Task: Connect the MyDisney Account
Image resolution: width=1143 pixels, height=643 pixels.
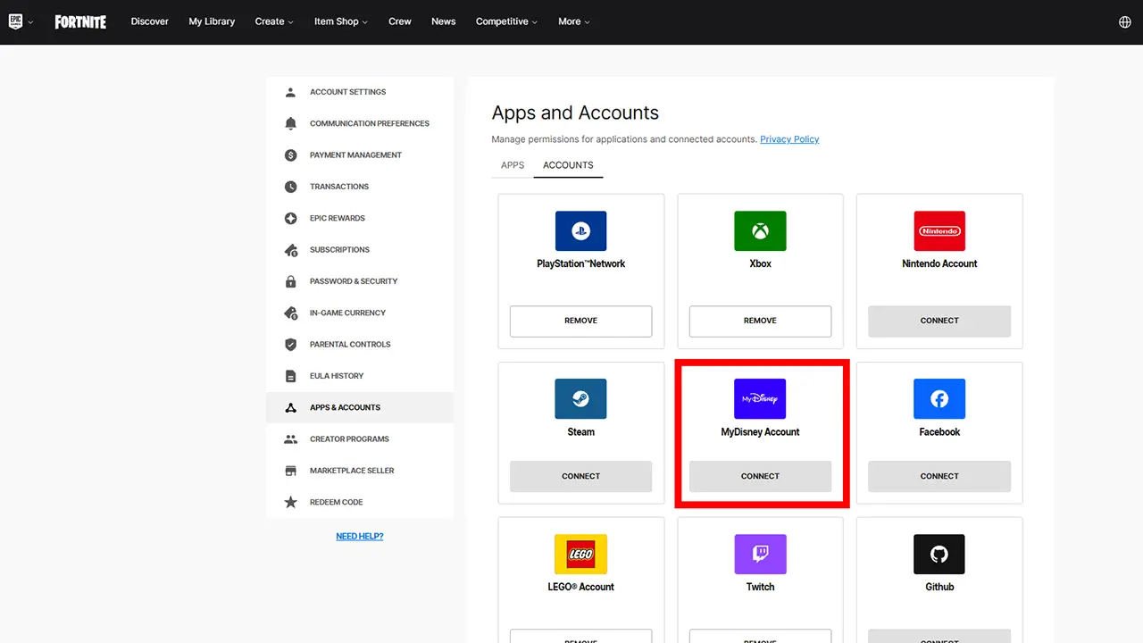Action: click(760, 476)
